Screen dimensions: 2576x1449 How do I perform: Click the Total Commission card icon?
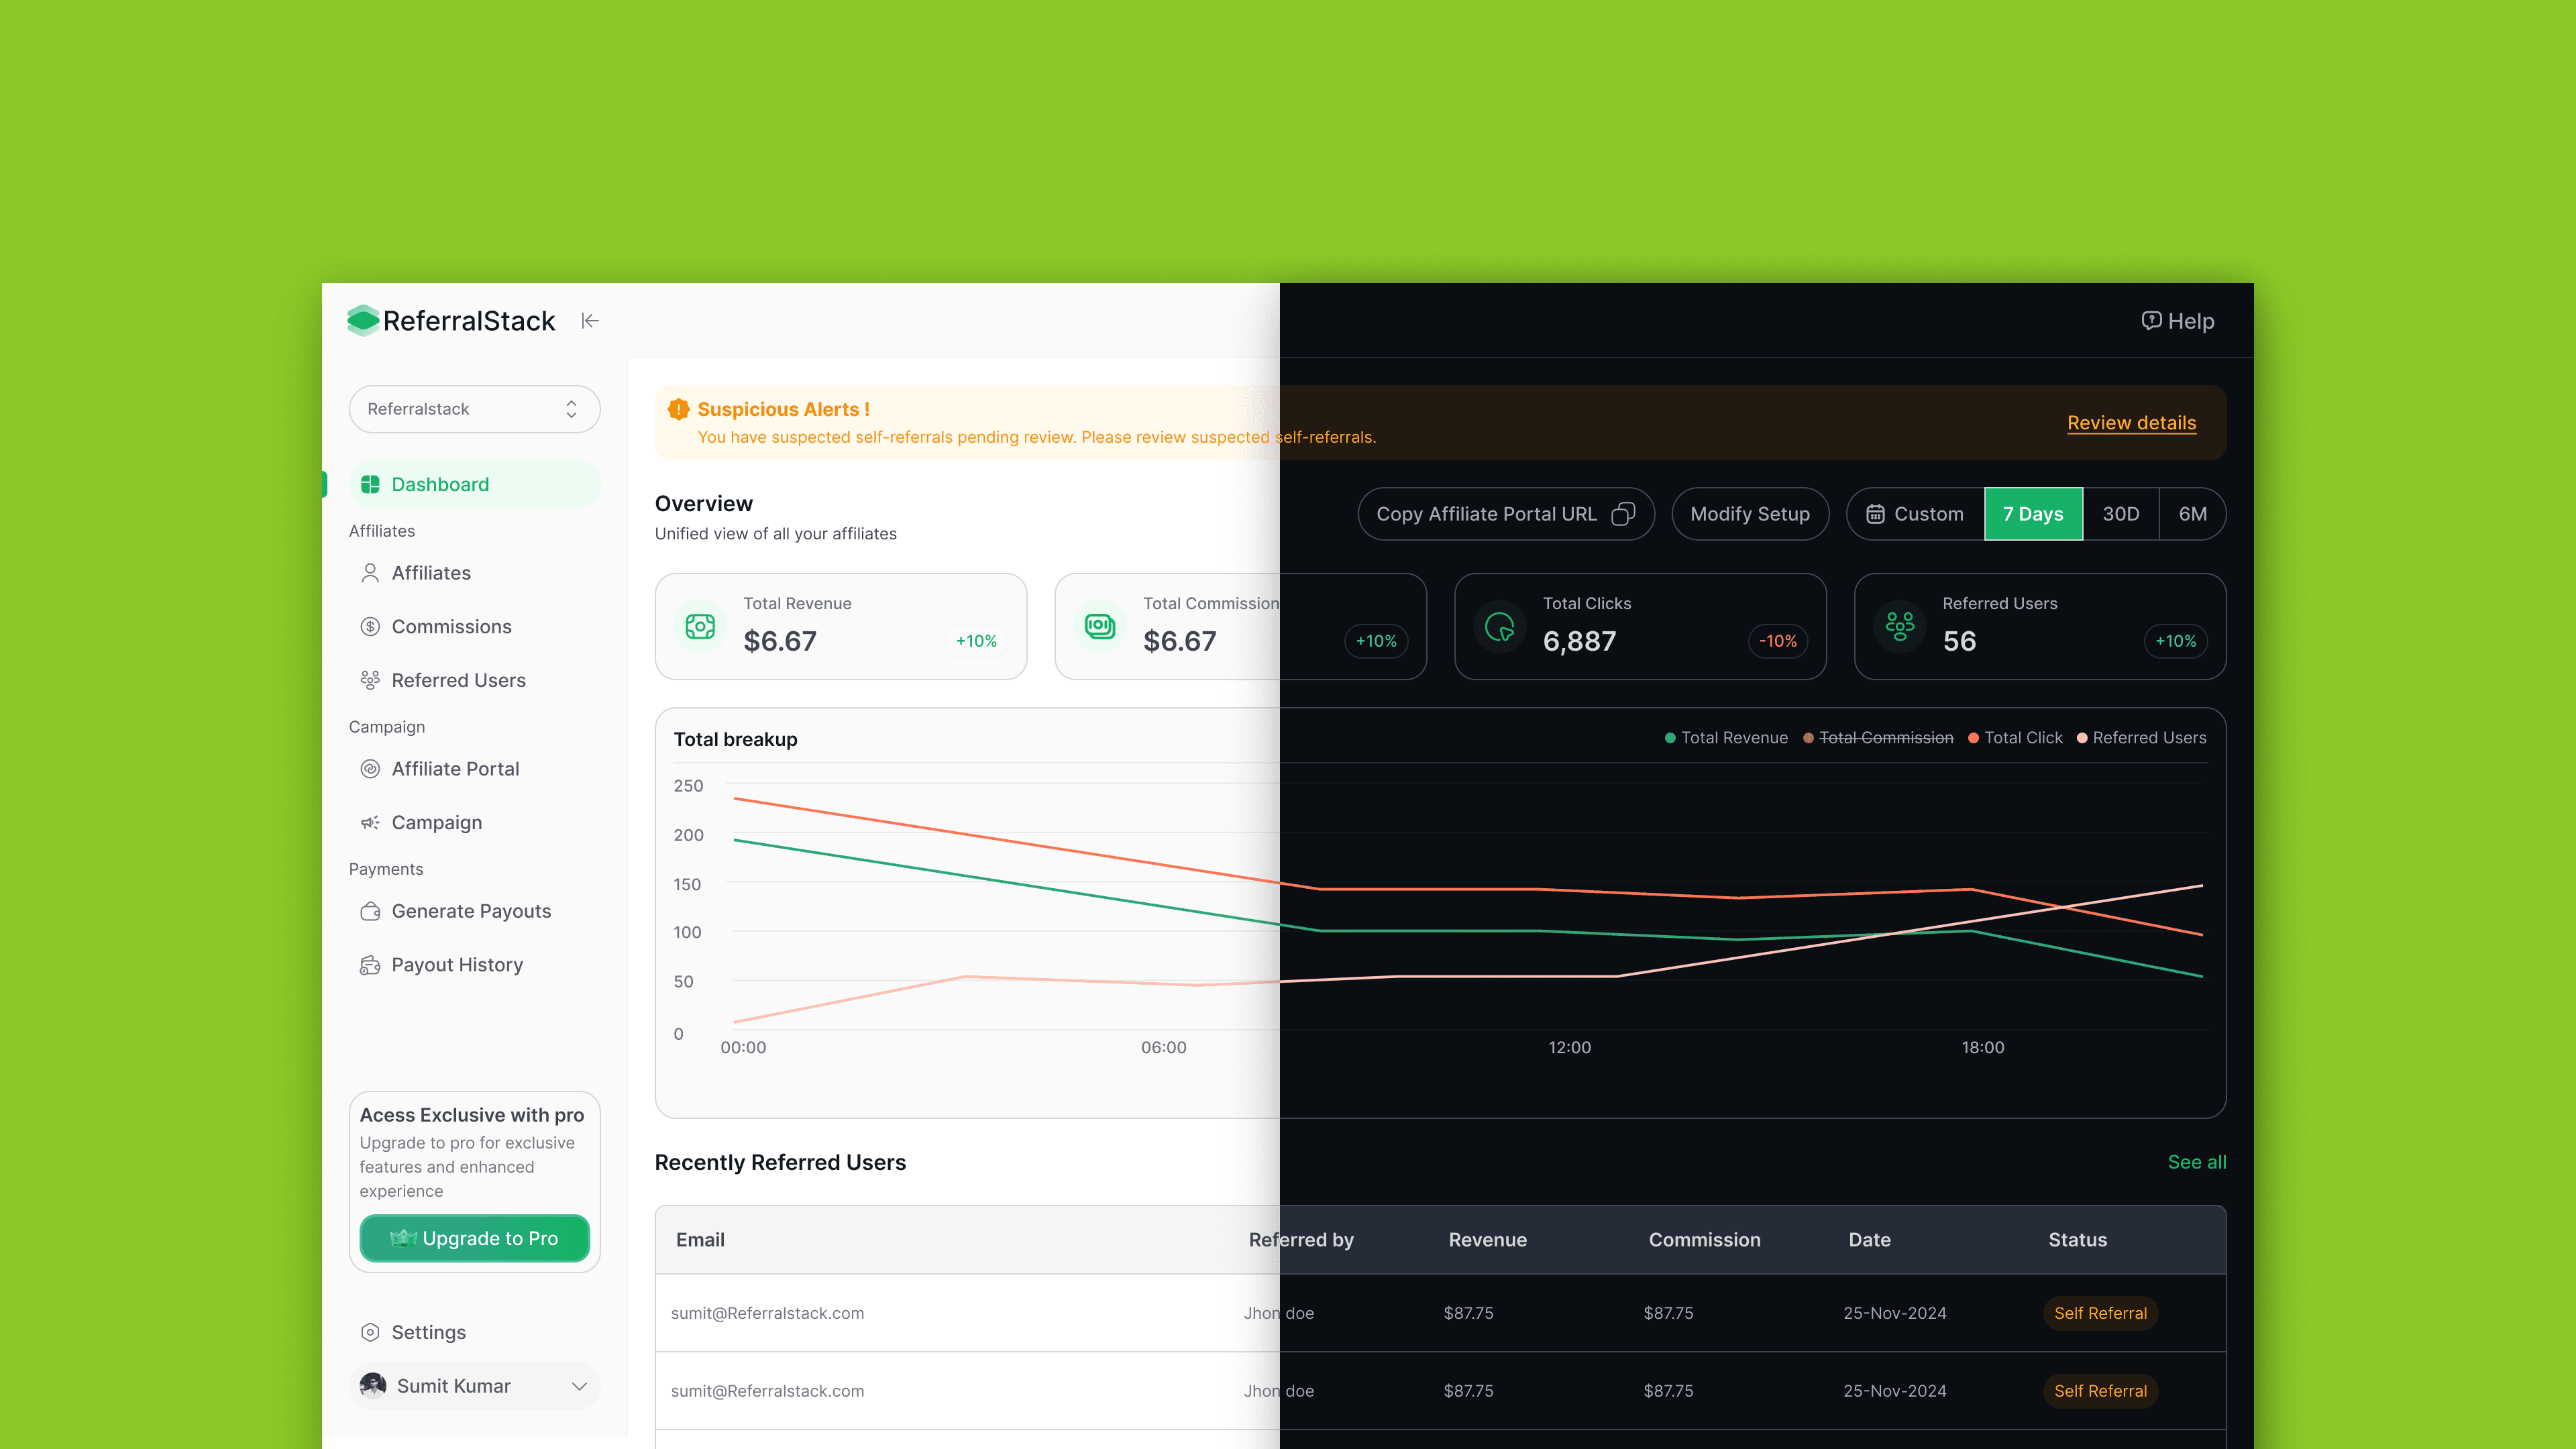[1099, 627]
